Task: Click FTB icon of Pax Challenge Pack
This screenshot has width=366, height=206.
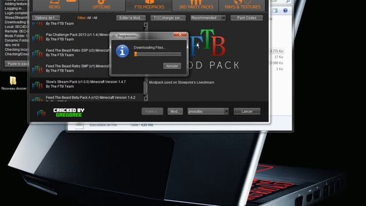Action: (37, 38)
